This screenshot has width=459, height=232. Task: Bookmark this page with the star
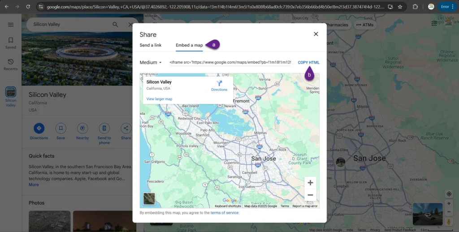[400, 6]
